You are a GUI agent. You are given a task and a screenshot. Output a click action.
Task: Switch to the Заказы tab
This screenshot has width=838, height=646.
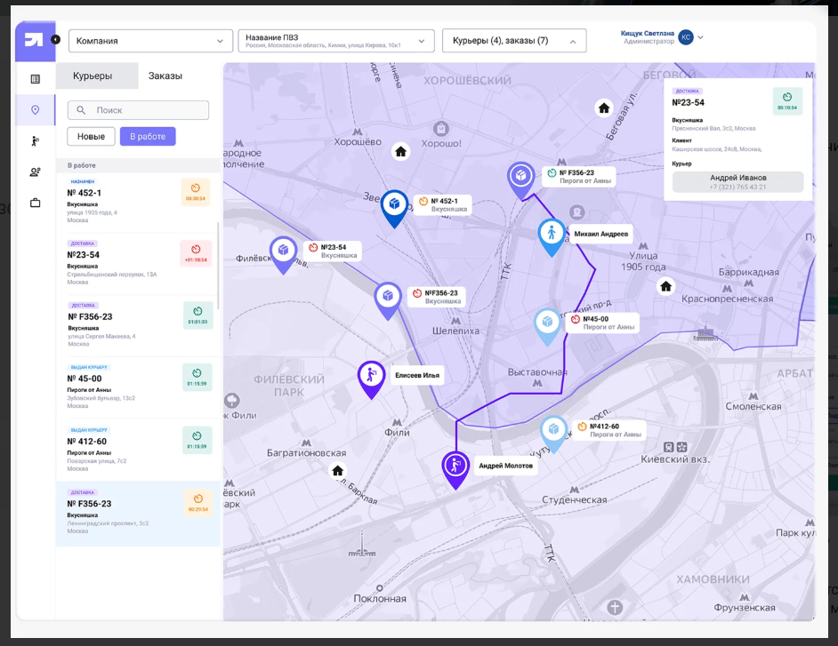(x=165, y=76)
